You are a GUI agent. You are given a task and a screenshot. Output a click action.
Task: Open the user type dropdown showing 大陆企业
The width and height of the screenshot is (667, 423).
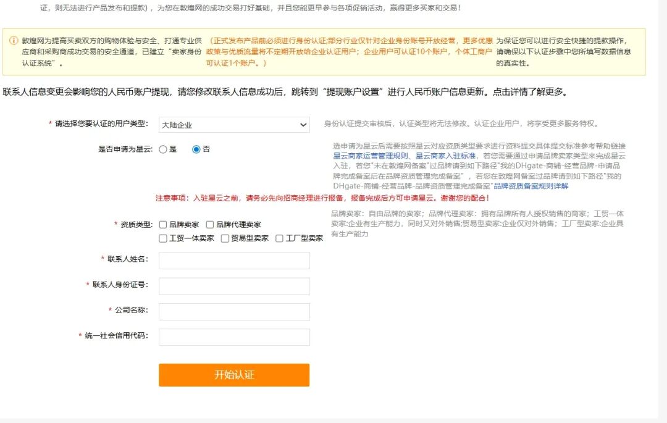point(235,125)
